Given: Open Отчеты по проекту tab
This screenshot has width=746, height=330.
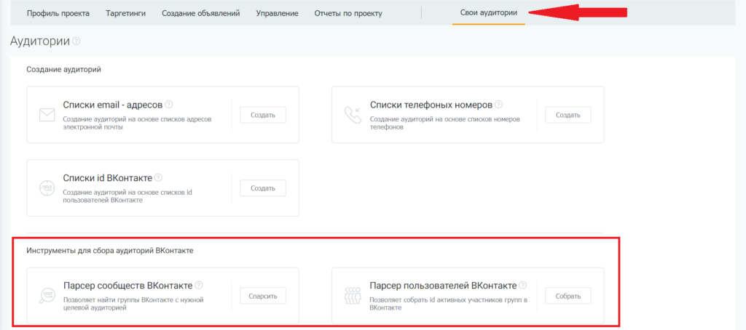Looking at the screenshot, I should [x=348, y=13].
